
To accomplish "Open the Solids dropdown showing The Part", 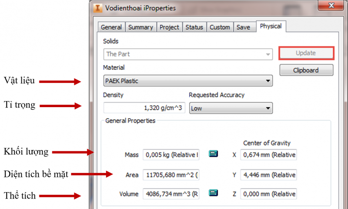I will click(x=188, y=54).
